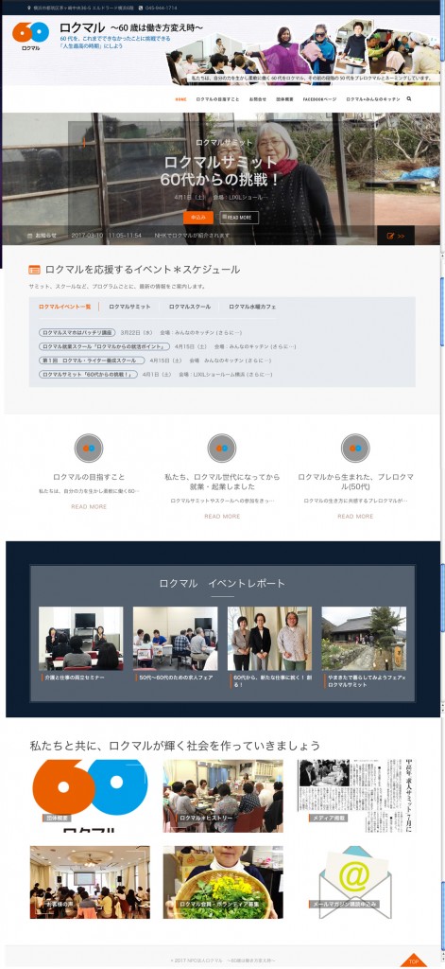Open the ロクマル＊ヒストリー image tile

coord(223,795)
